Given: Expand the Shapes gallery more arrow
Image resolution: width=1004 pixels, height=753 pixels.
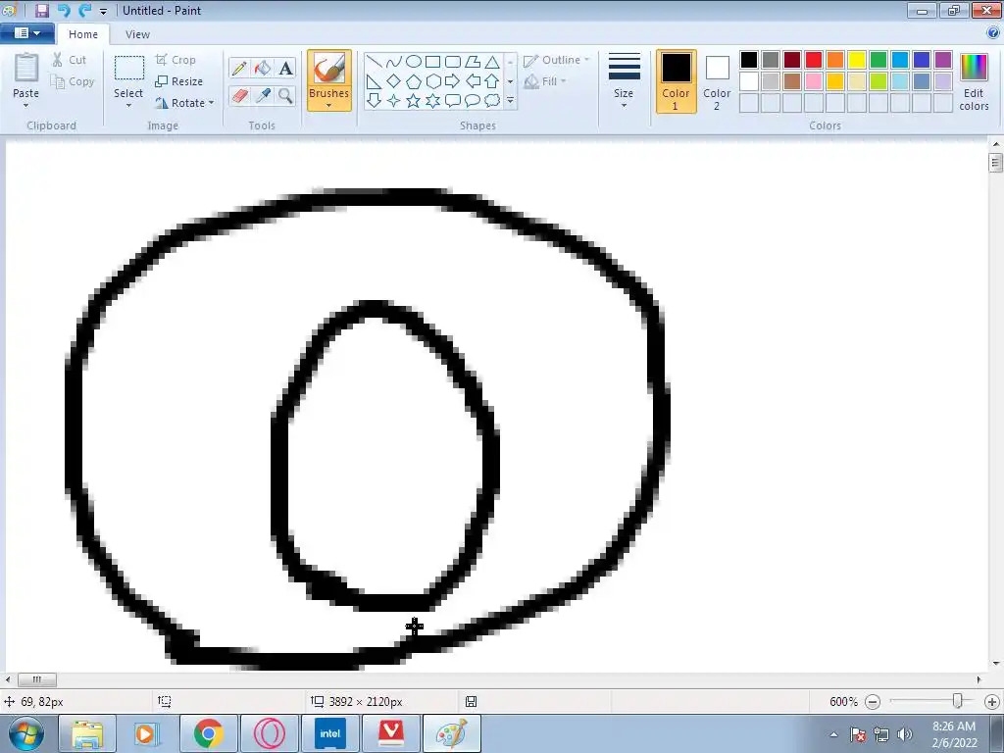Looking at the screenshot, I should coord(510,101).
